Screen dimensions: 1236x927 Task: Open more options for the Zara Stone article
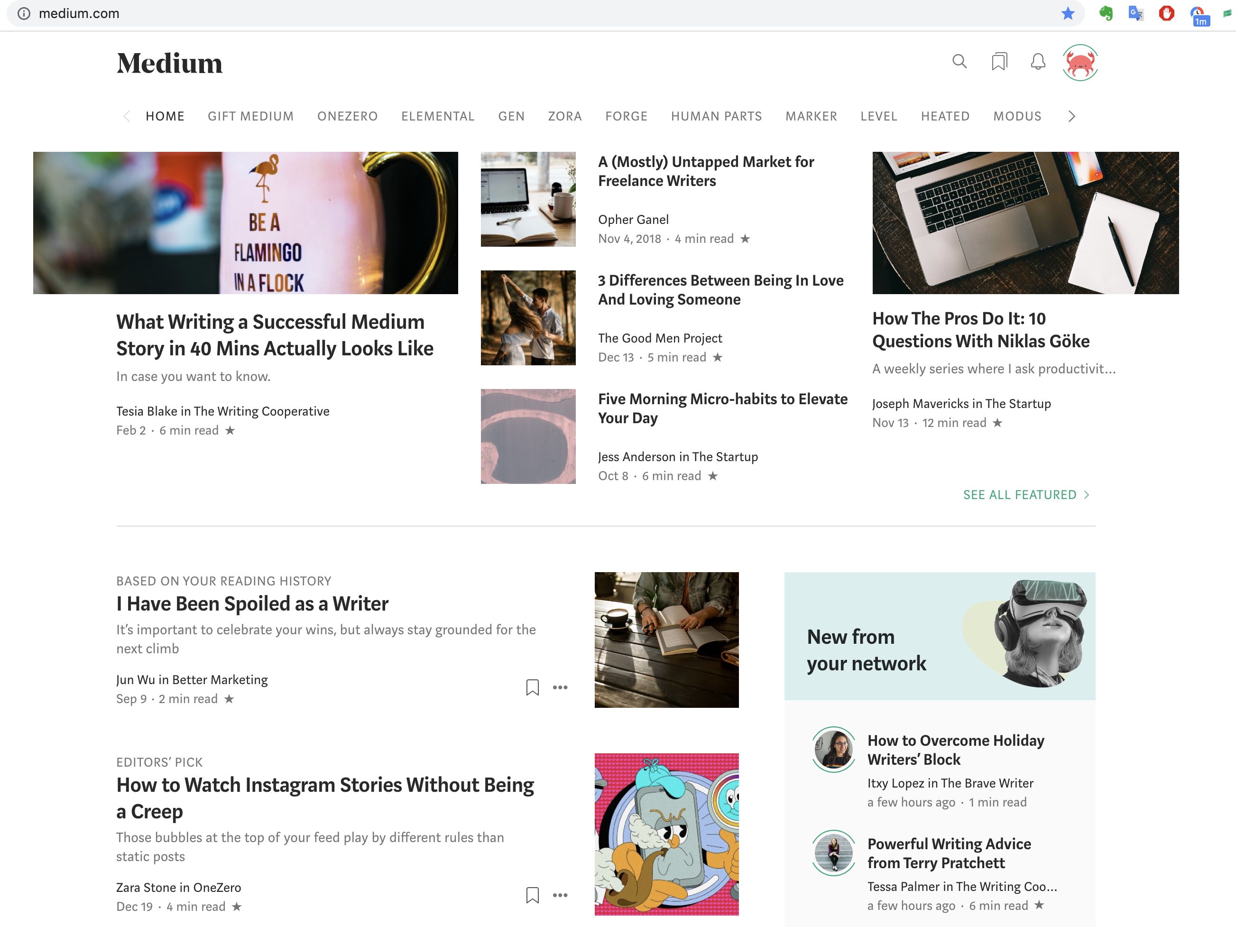coord(560,895)
